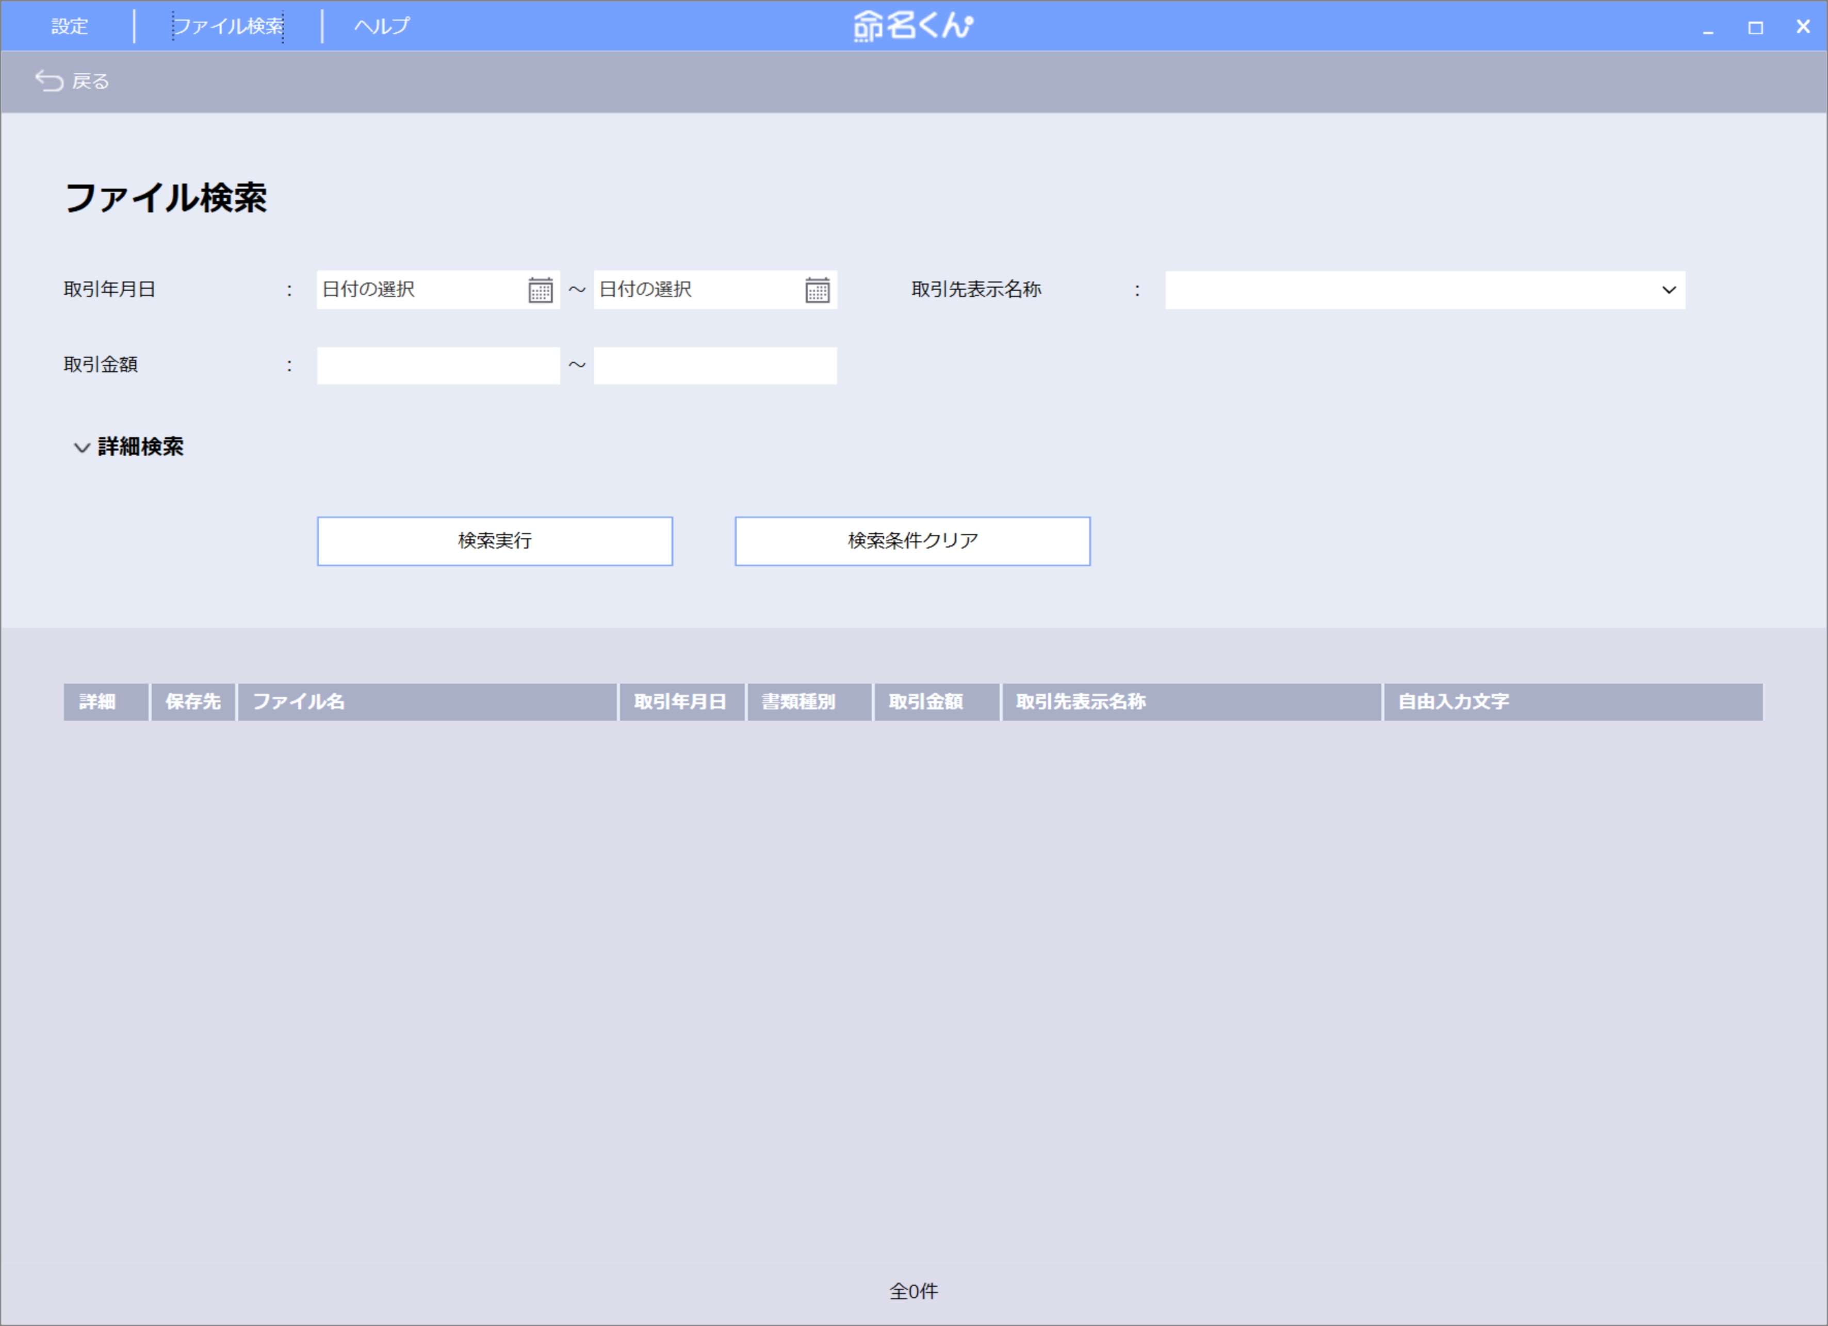Open the ファイル検索 menu
The width and height of the screenshot is (1828, 1326).
point(228,26)
